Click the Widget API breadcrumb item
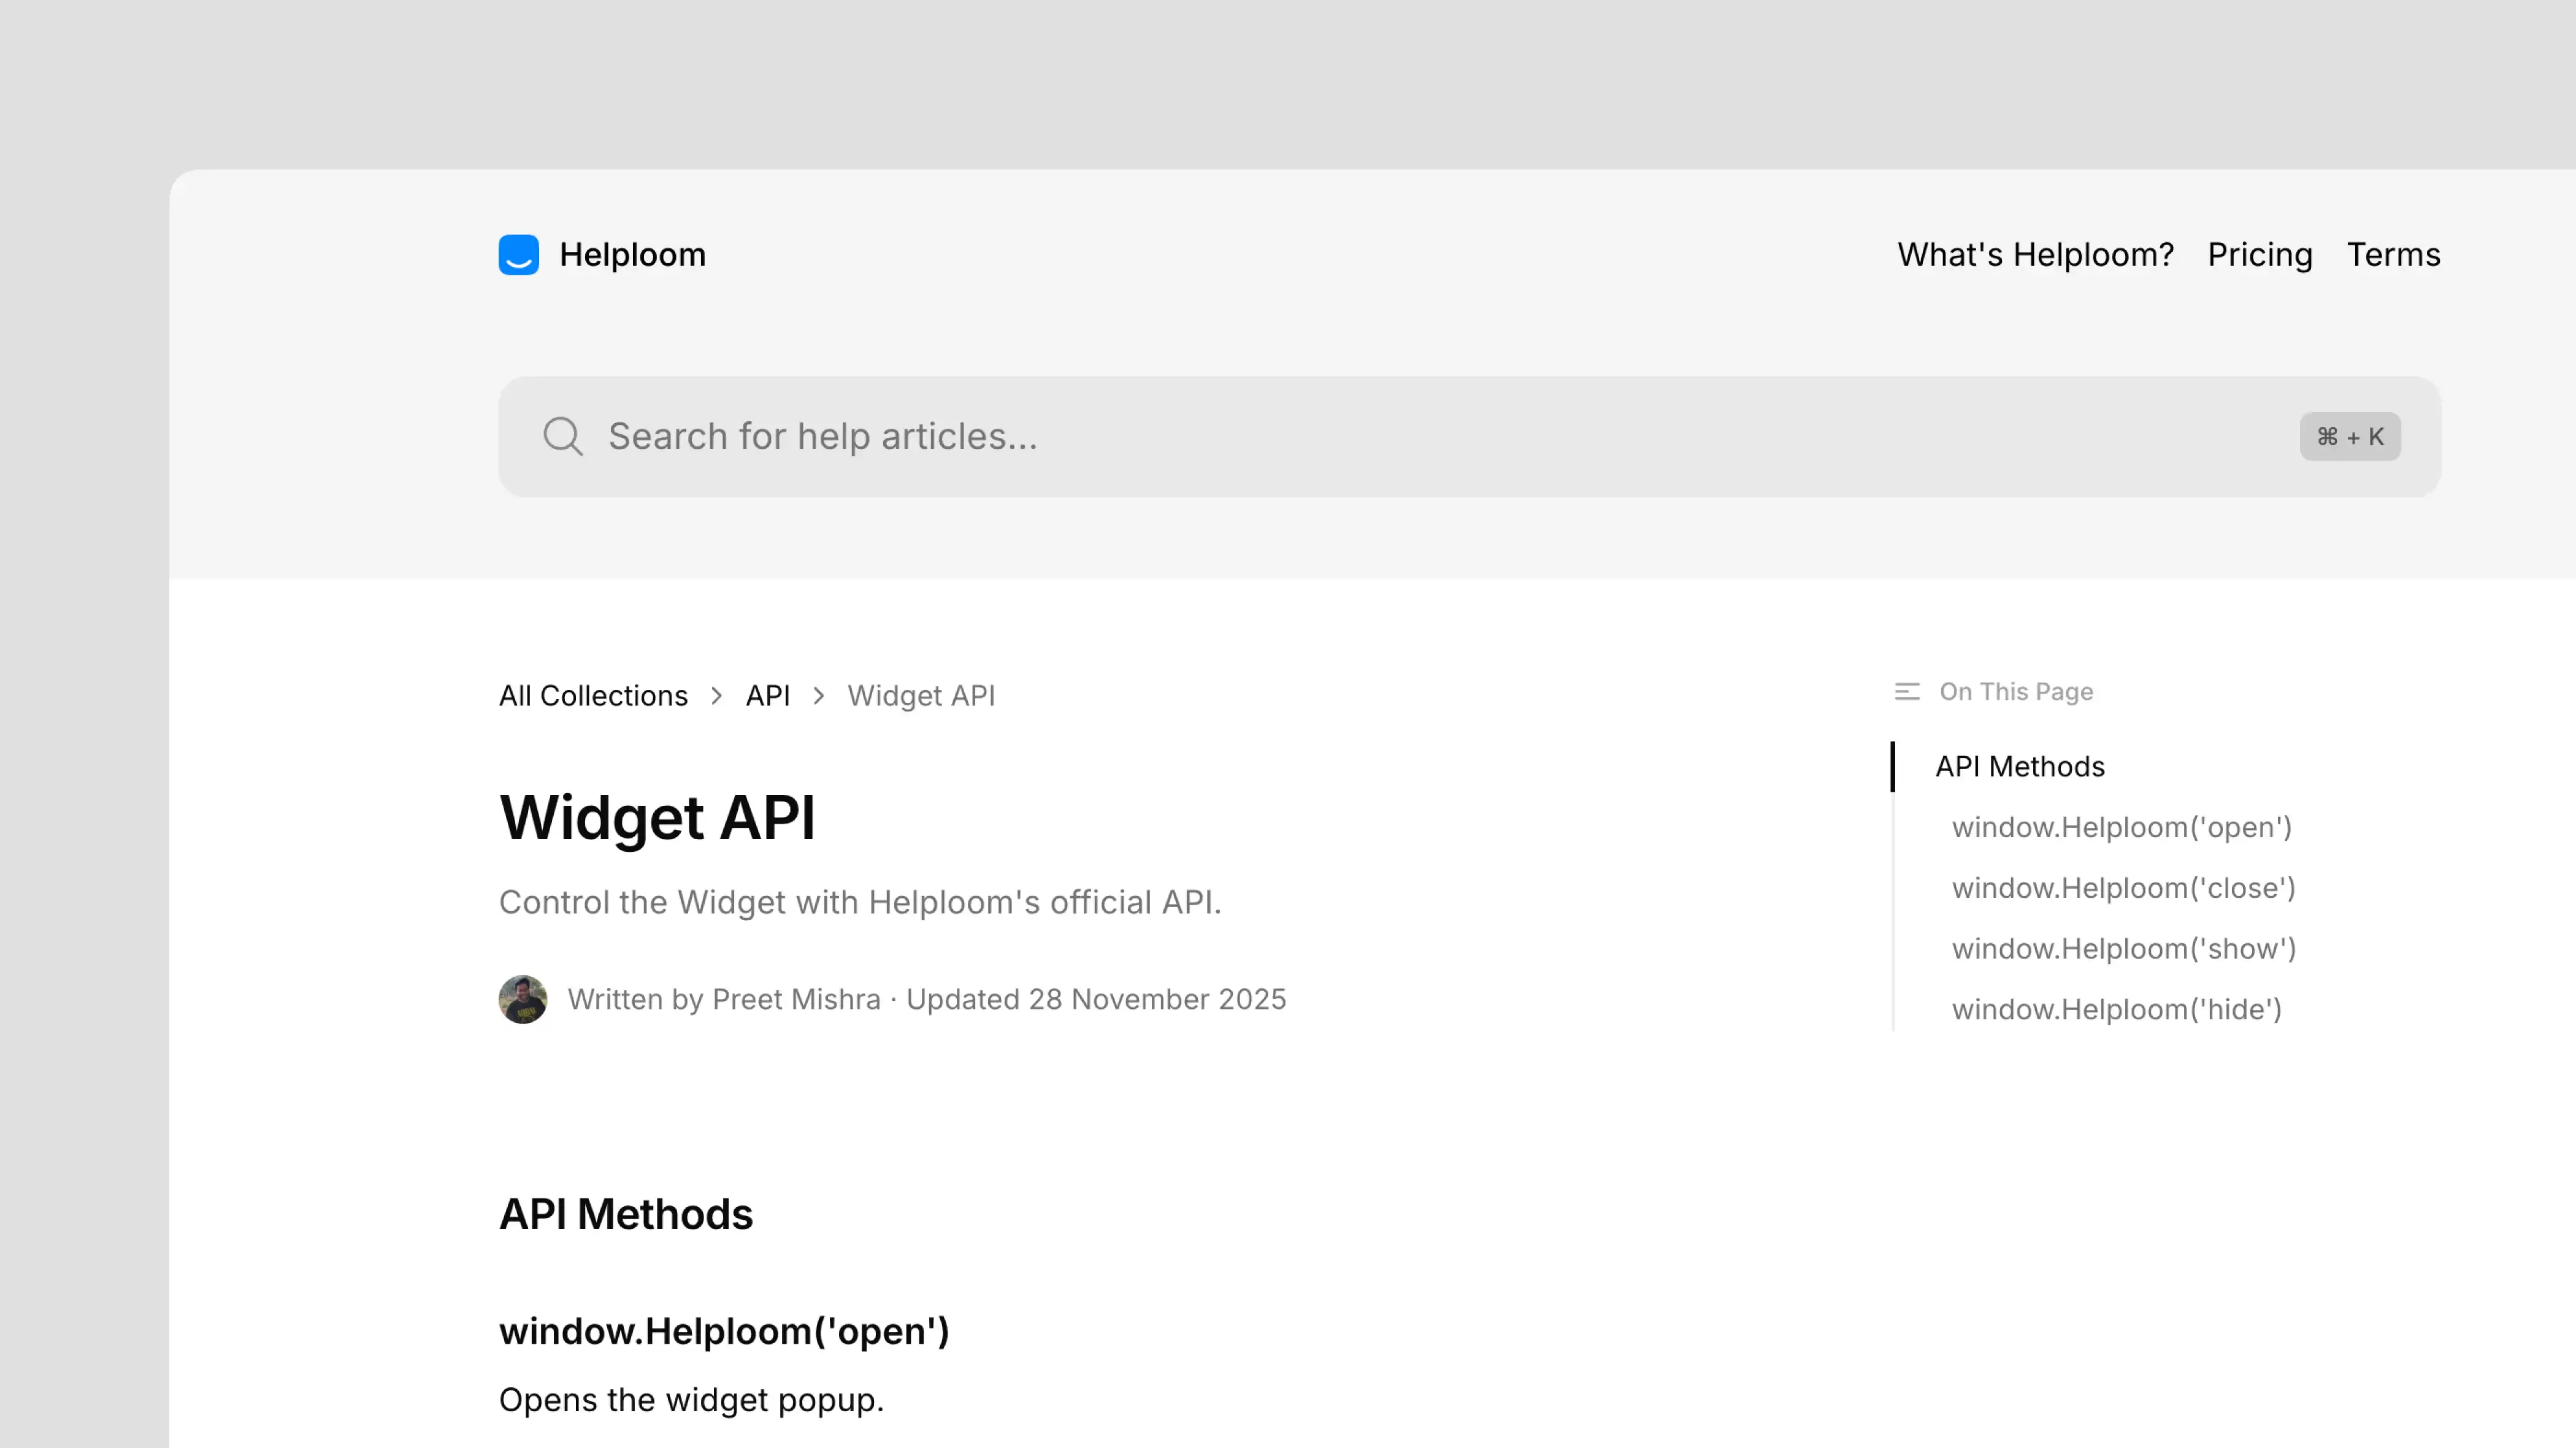This screenshot has height=1448, width=2576. (921, 696)
